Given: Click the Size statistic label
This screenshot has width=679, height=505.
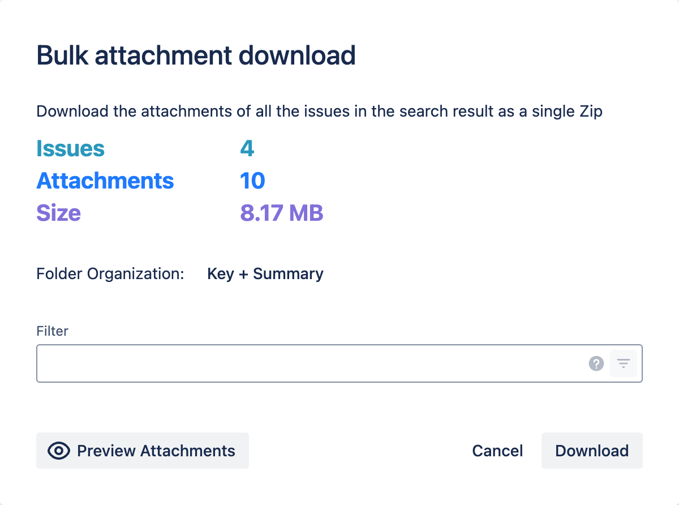Looking at the screenshot, I should click(x=58, y=213).
